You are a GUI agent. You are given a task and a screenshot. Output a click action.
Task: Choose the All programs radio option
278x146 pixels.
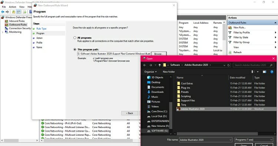pyautogui.click(x=75, y=38)
